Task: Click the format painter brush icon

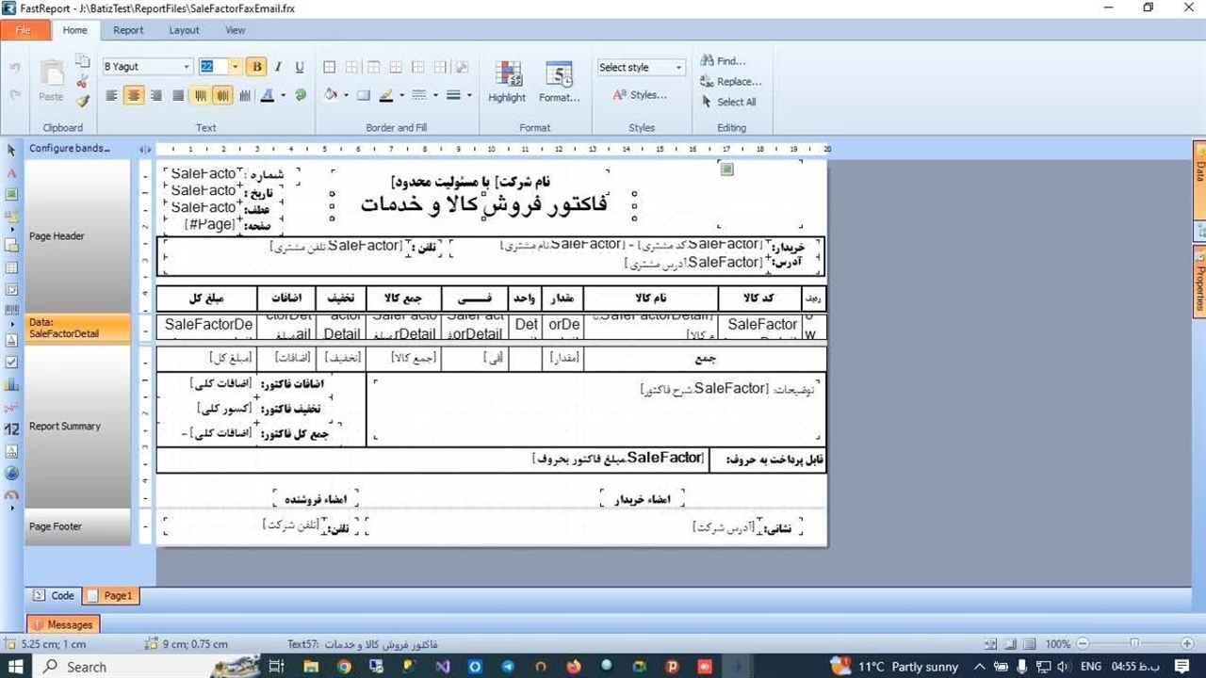Action: 82,101
